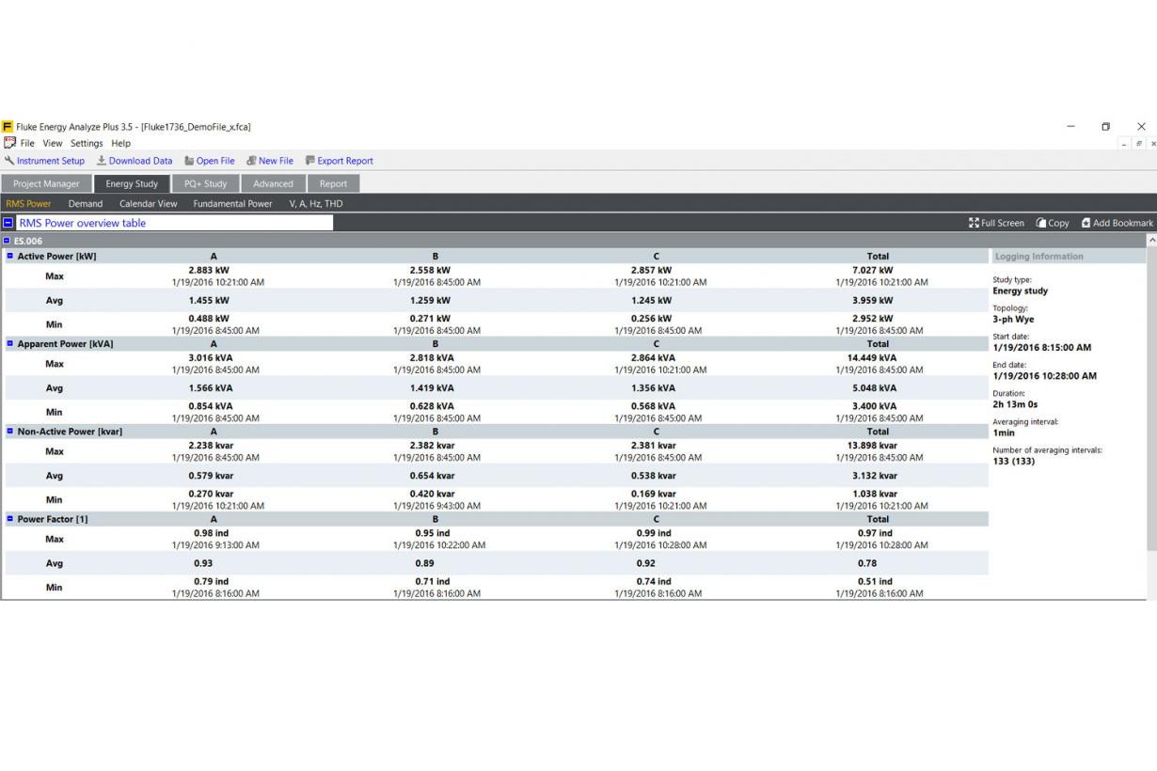Collapse the Power Factor group
Viewport: 1157px width, 771px height.
click(10, 519)
